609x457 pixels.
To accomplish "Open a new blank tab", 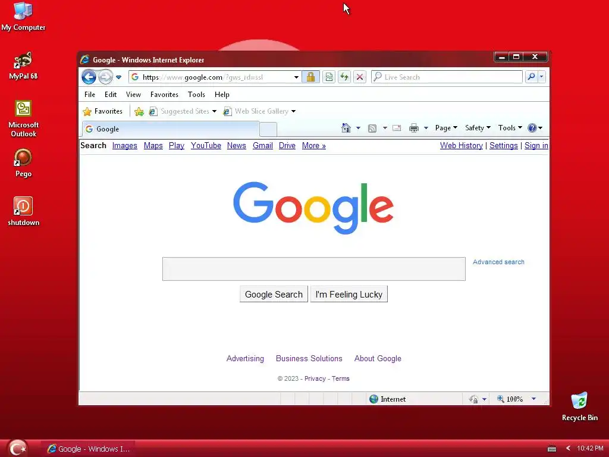I will pyautogui.click(x=268, y=129).
